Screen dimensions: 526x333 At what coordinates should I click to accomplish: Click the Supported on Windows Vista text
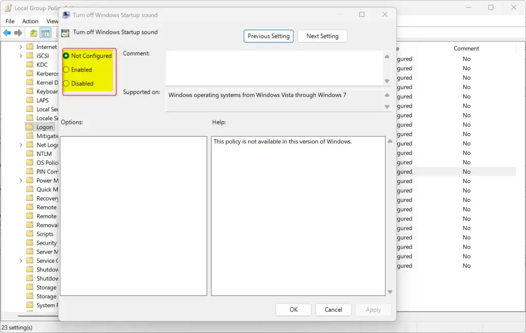click(x=257, y=95)
